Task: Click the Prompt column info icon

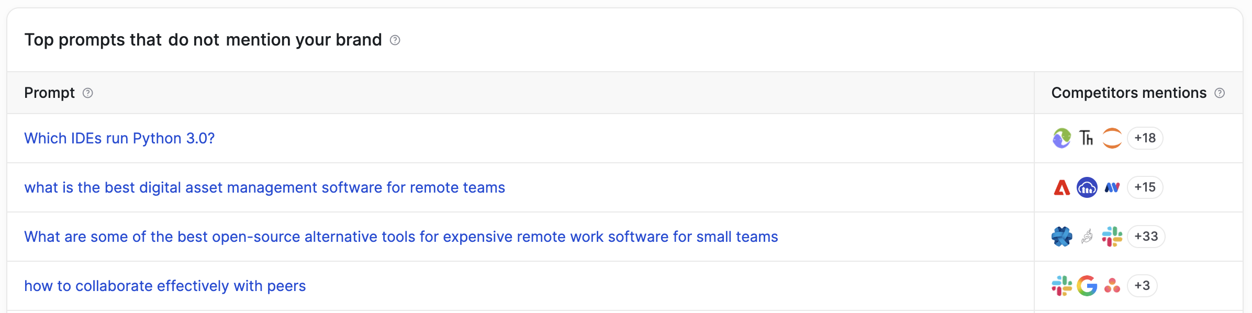Action: pos(88,93)
